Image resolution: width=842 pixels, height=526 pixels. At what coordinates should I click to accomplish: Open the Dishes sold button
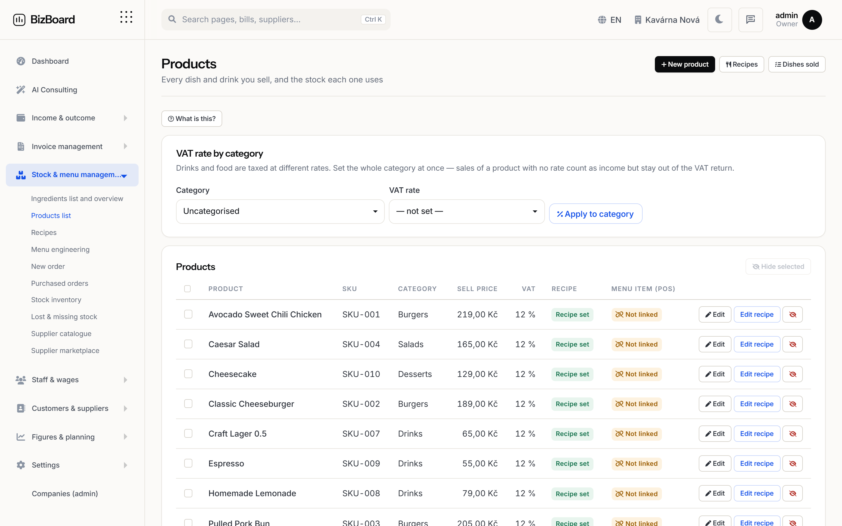pyautogui.click(x=797, y=64)
